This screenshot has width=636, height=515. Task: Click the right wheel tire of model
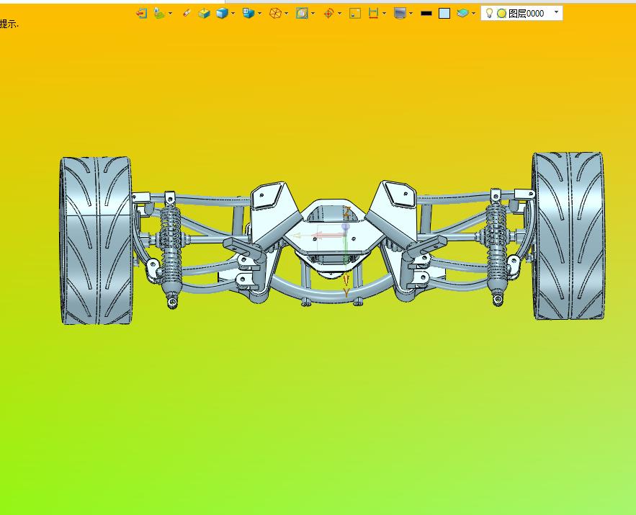pos(568,236)
